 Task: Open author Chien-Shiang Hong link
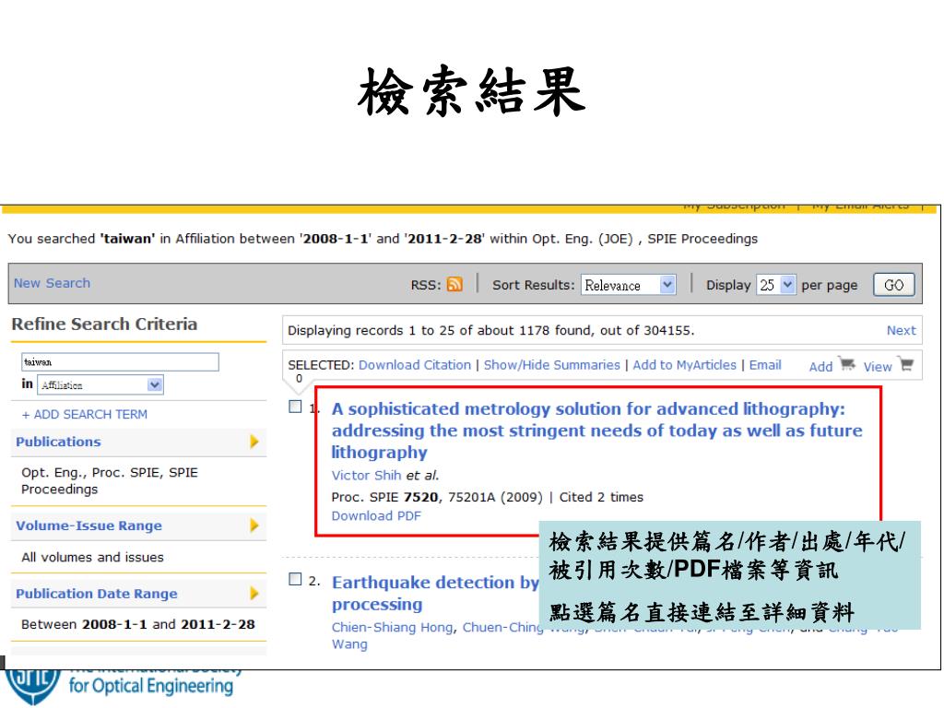click(x=392, y=627)
